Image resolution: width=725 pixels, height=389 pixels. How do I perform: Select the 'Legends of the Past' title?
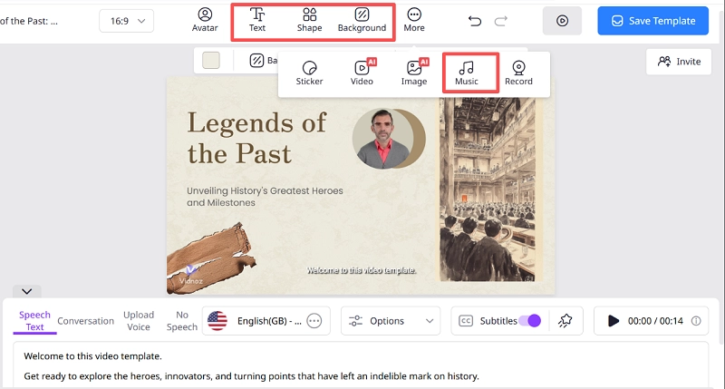point(257,138)
